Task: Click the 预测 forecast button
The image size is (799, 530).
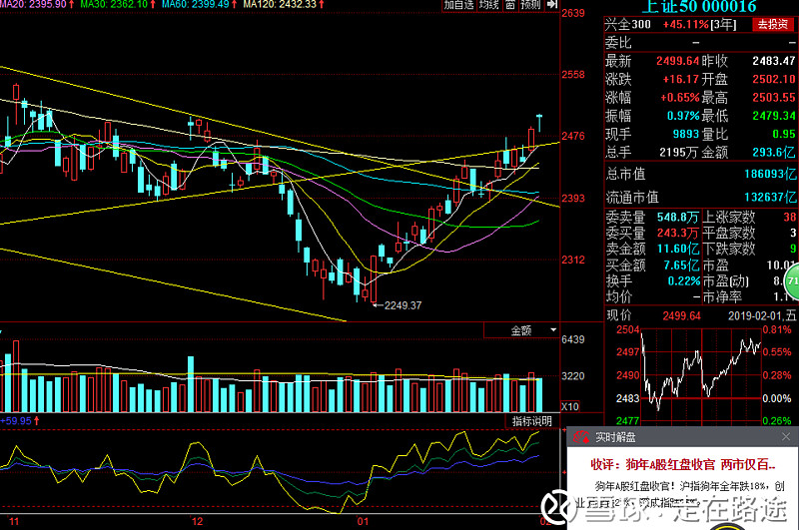Action: (x=530, y=5)
